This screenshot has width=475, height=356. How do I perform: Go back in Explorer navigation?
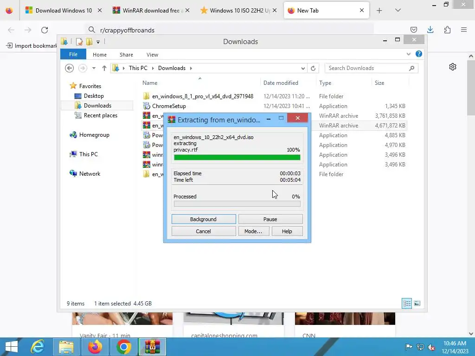tap(70, 68)
